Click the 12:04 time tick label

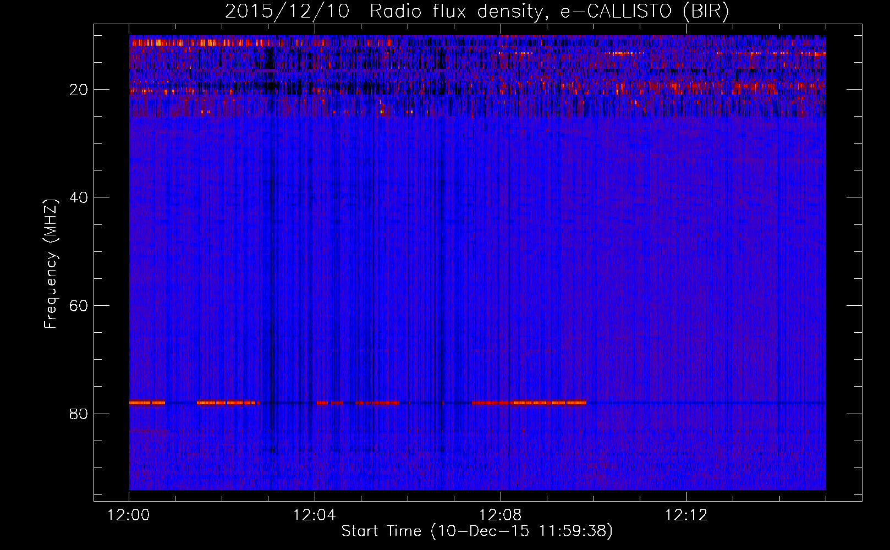click(315, 515)
